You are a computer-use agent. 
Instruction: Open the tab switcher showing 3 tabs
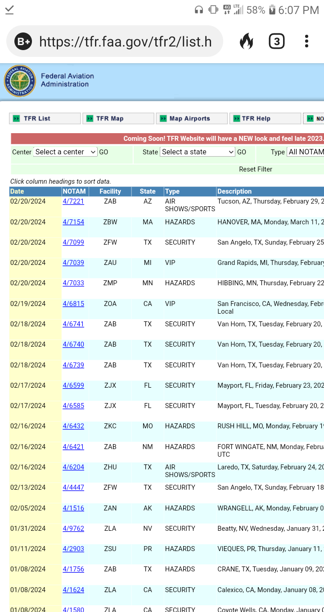coord(276,42)
